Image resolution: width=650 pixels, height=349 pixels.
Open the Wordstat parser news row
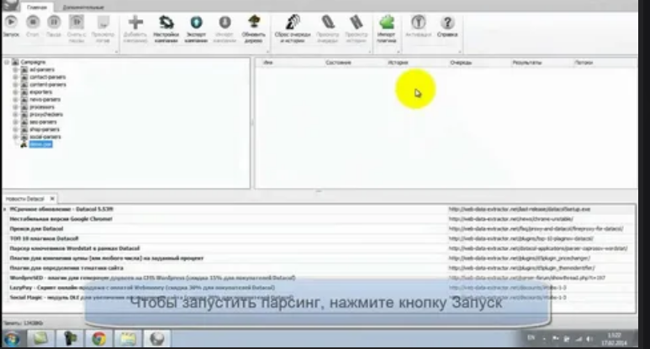coord(75,248)
